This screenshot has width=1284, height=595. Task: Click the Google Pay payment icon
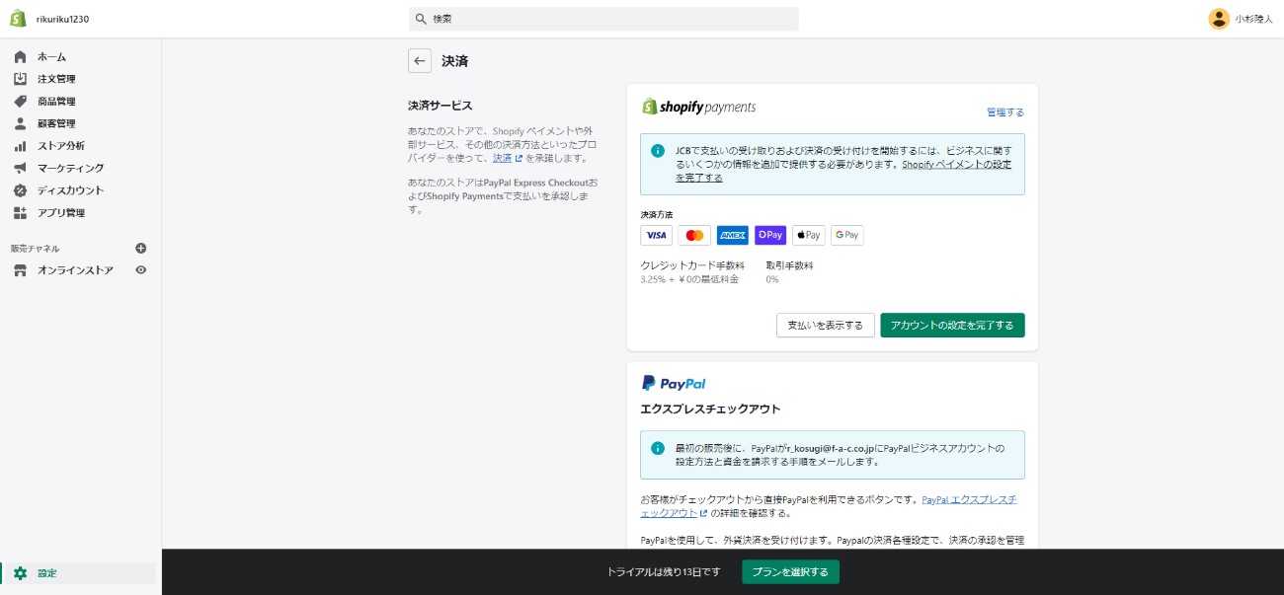pos(846,235)
